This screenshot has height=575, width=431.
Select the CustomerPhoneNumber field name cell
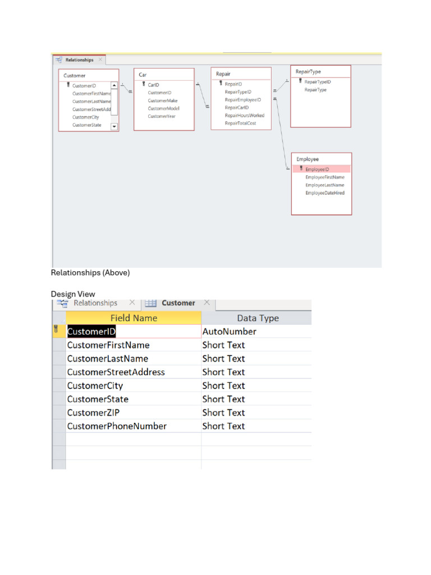[x=134, y=426]
